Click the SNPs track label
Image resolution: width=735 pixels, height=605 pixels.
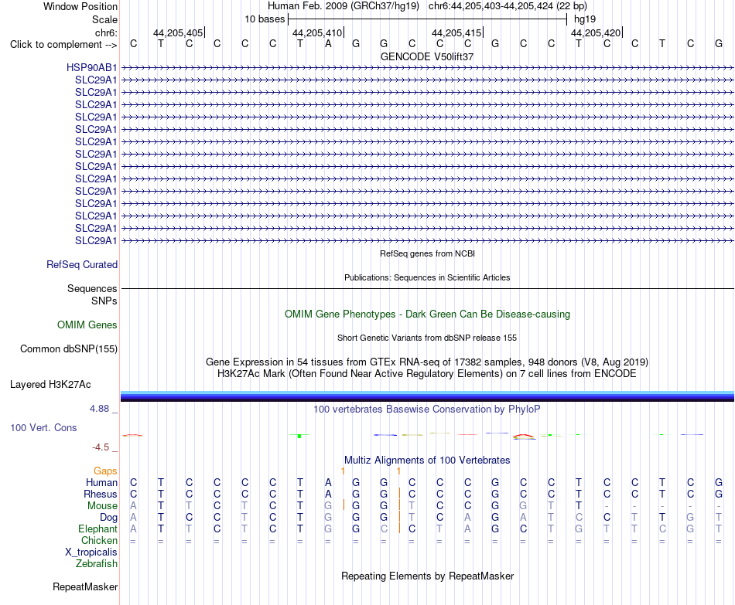point(104,301)
